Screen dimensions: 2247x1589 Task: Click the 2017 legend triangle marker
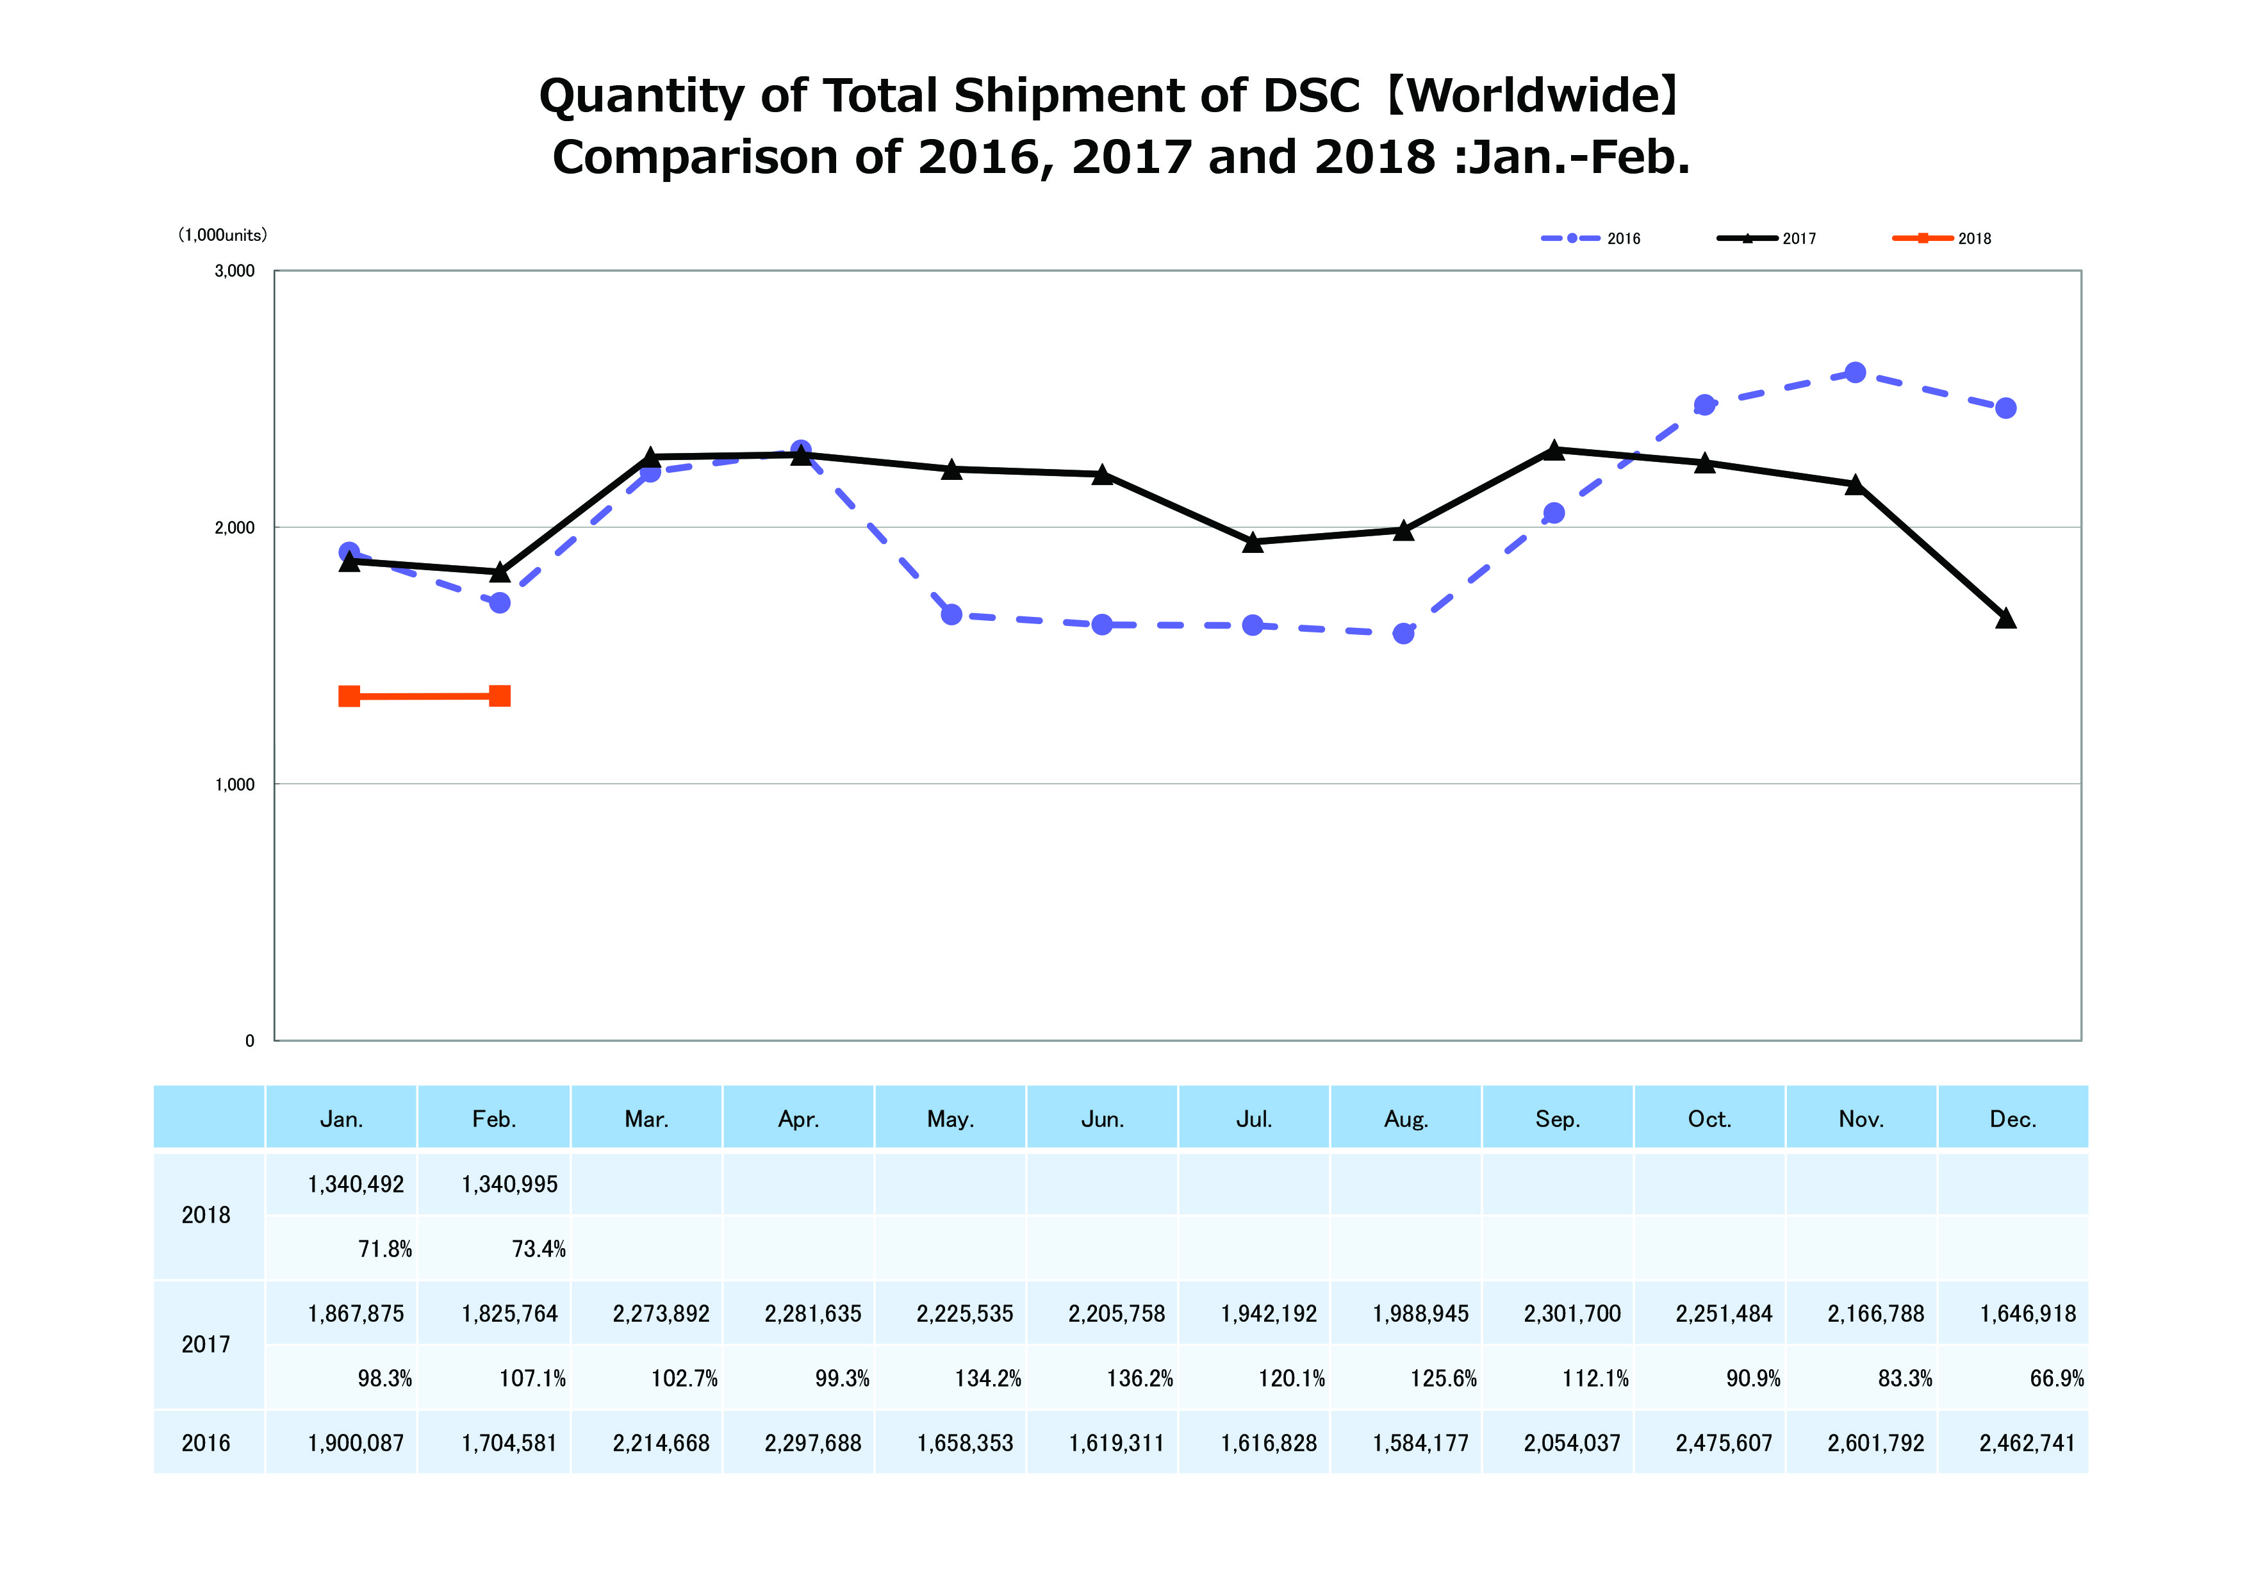pyautogui.click(x=1747, y=238)
